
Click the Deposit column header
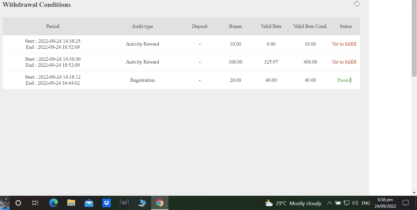coord(200,26)
